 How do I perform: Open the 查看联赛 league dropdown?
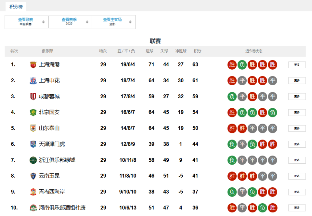pyautogui.click(x=27, y=22)
